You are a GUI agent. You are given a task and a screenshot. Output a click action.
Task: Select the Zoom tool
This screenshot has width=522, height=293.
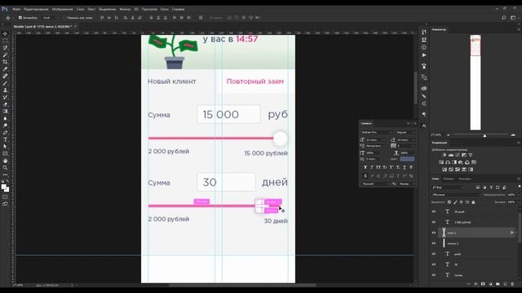pyautogui.click(x=5, y=168)
